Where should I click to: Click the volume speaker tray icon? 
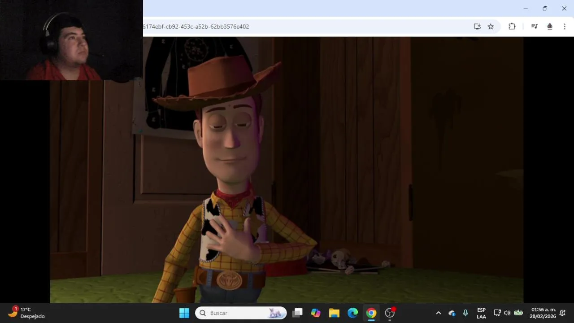(507, 313)
